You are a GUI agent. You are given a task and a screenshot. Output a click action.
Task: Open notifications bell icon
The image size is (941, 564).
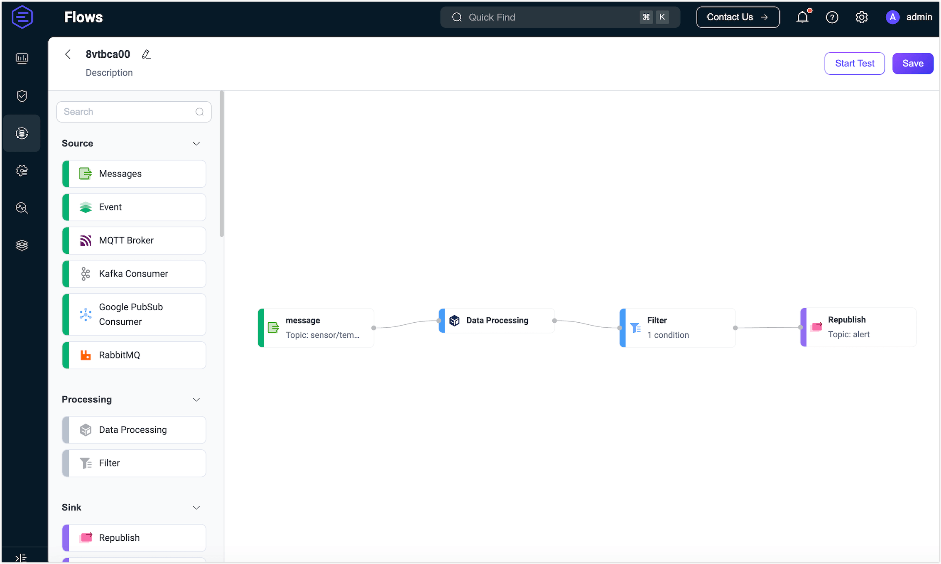802,17
